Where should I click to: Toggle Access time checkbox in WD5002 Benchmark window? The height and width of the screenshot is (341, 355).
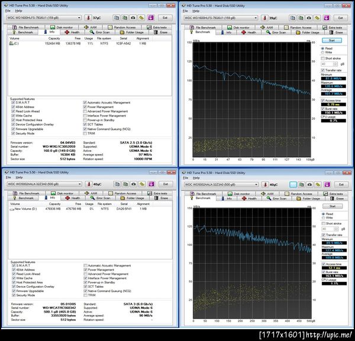(x=323, y=264)
